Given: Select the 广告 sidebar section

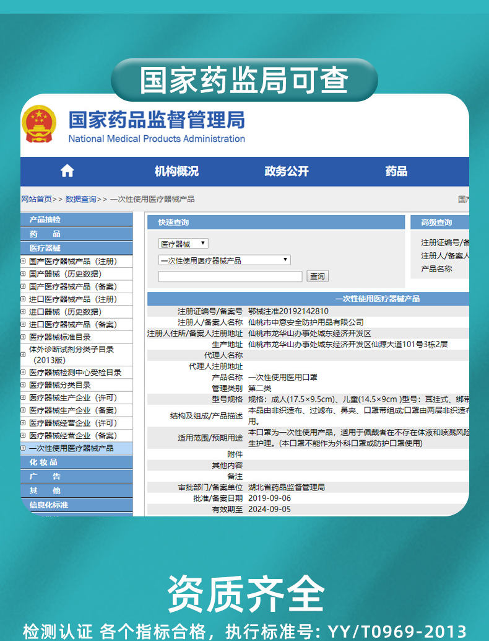Looking at the screenshot, I should [77, 476].
